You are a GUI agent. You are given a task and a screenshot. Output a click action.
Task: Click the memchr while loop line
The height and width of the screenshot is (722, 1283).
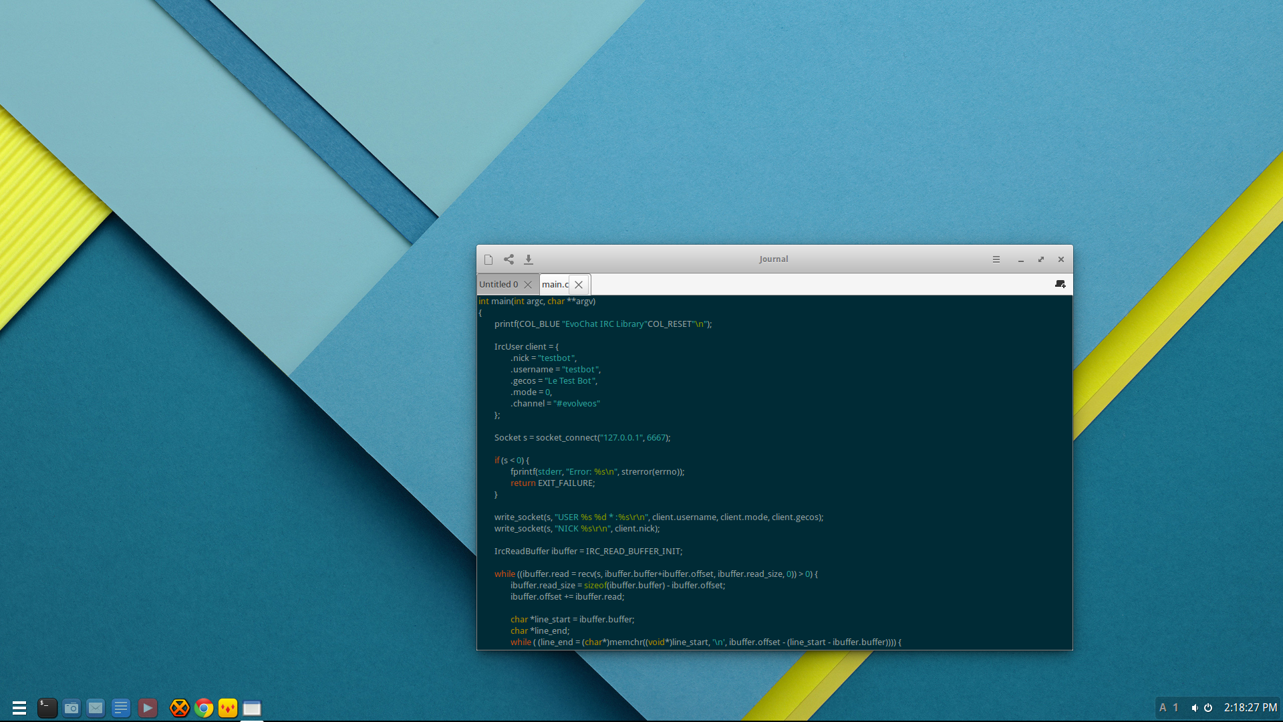point(706,642)
